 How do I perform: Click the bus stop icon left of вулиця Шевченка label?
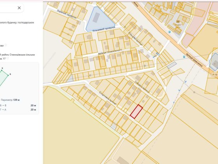184,57
